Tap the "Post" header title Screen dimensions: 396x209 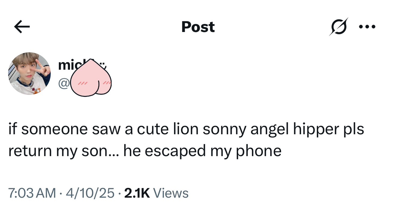point(198,27)
